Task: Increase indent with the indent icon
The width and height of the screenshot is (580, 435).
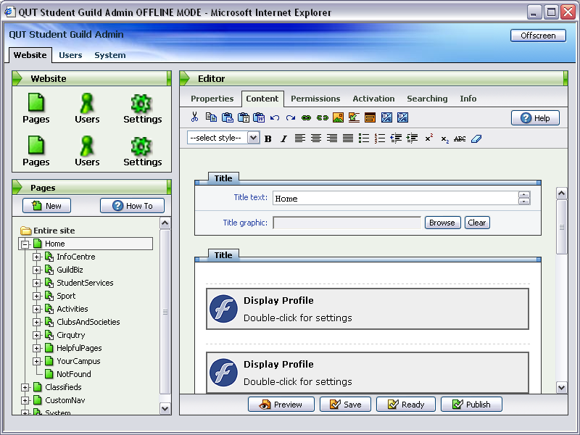Action: (x=412, y=138)
